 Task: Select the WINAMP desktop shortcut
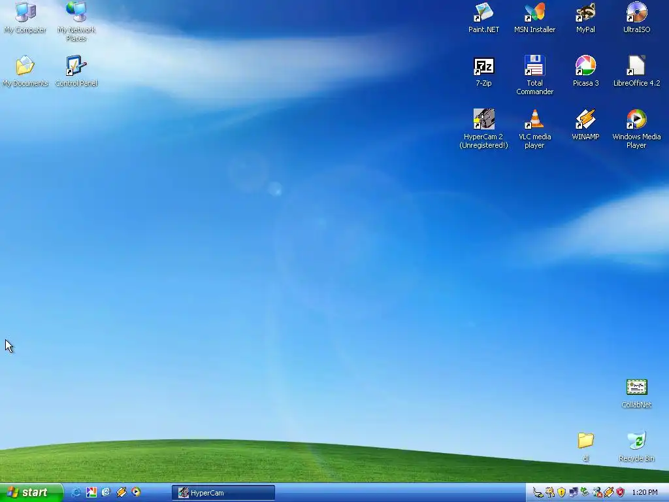coord(585,124)
